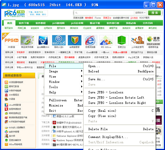Open the category dropdown beside search field
Image resolution: width=165 pixels, height=150 pixels.
click(140, 13)
